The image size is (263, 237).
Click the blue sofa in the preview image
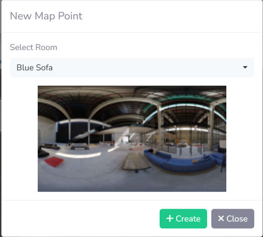(182, 161)
